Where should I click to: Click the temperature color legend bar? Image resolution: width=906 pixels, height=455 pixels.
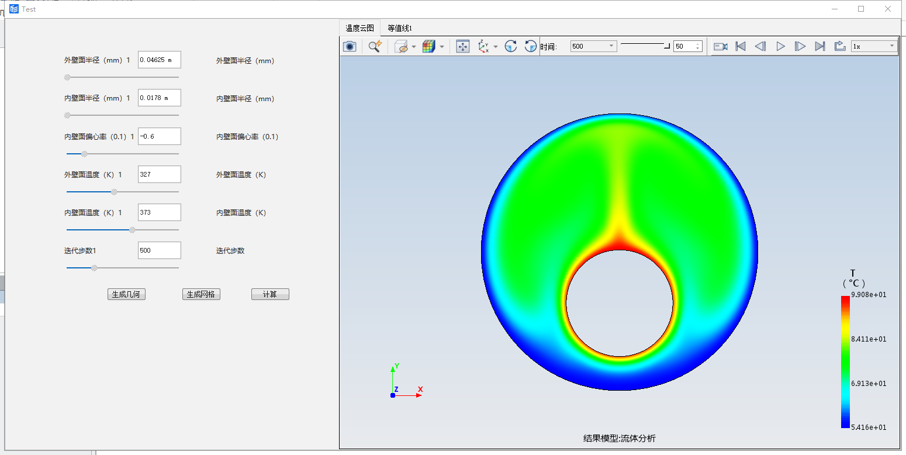pyautogui.click(x=845, y=361)
